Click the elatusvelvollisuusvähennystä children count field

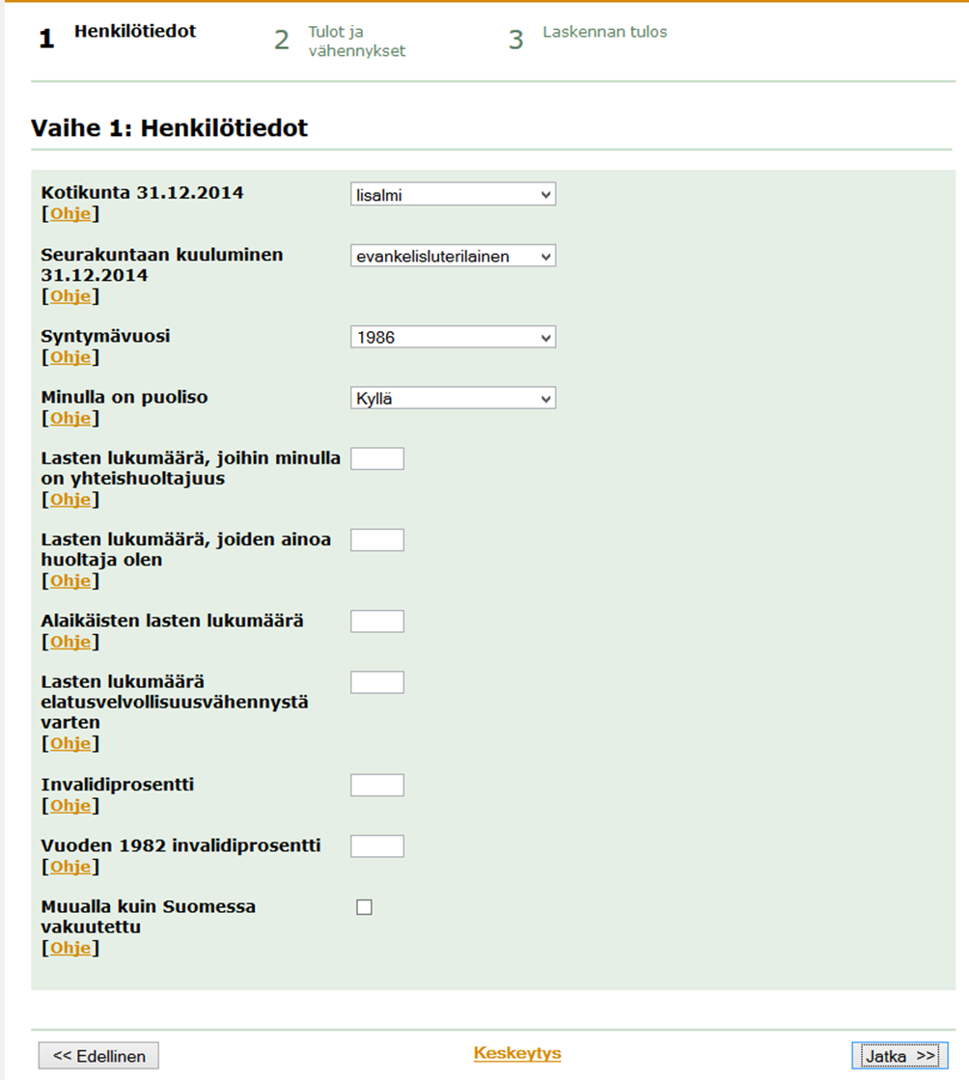coord(377,682)
